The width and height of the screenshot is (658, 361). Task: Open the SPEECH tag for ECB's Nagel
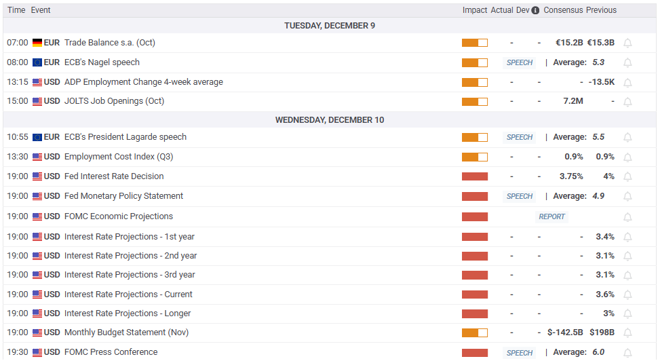[520, 62]
